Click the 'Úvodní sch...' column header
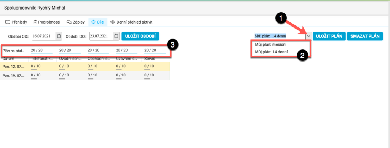This screenshot has height=148, width=390. (70, 59)
